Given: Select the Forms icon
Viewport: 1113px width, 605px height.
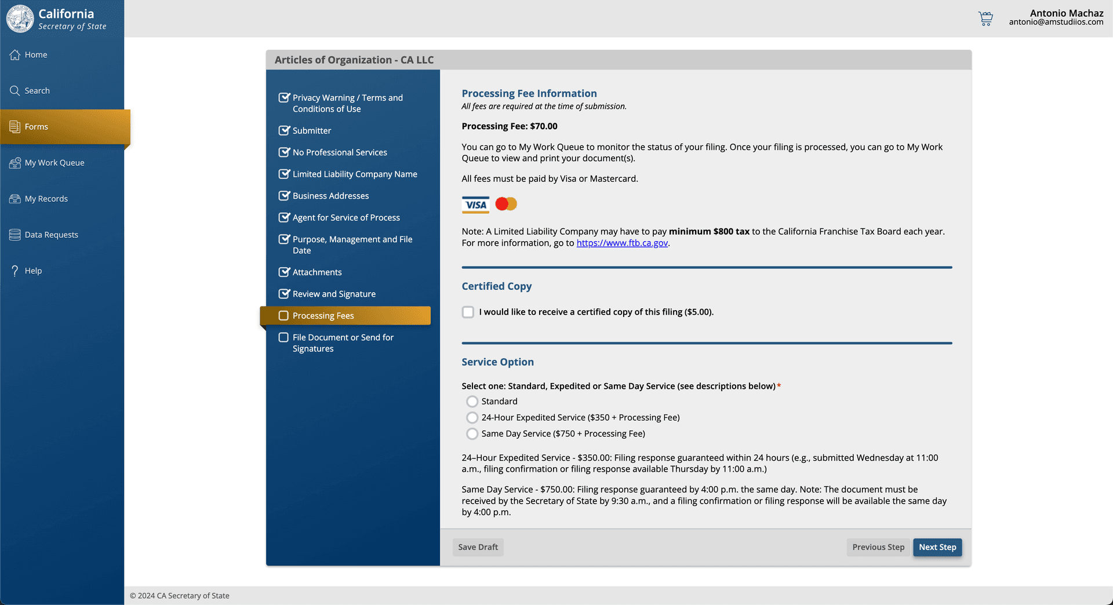Looking at the screenshot, I should coord(14,126).
